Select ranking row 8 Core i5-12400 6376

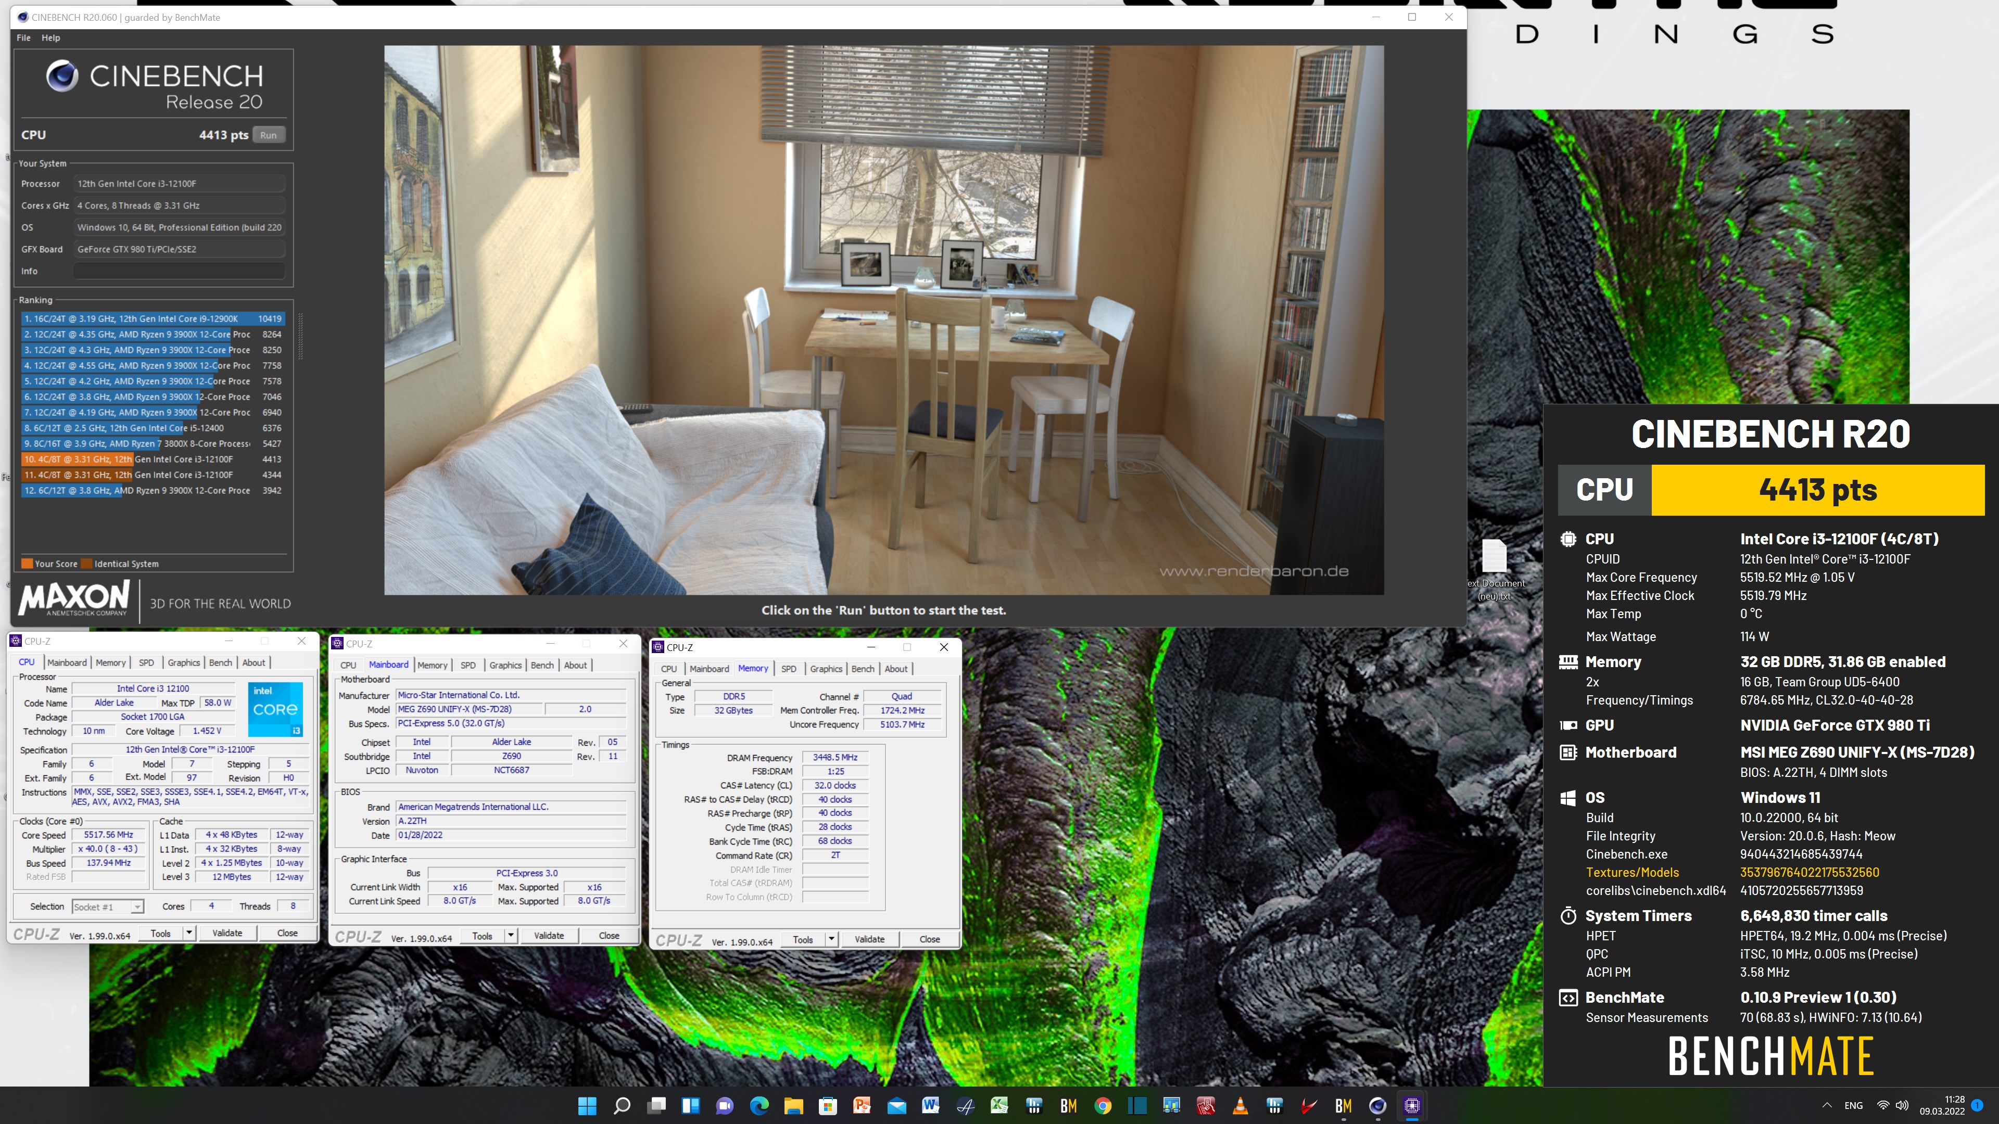pyautogui.click(x=153, y=428)
